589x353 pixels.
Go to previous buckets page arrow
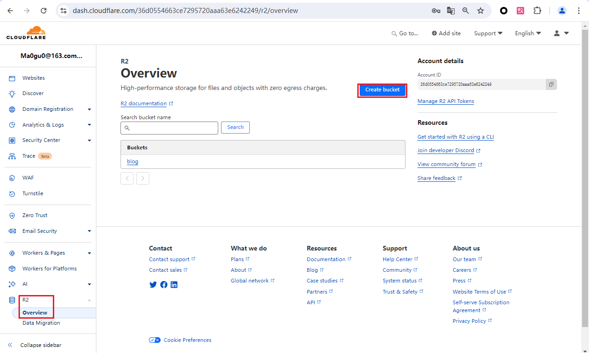[x=127, y=178]
